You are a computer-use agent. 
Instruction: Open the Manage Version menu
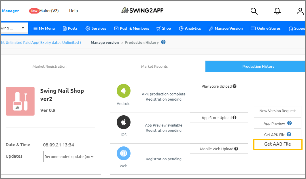coord(226,28)
